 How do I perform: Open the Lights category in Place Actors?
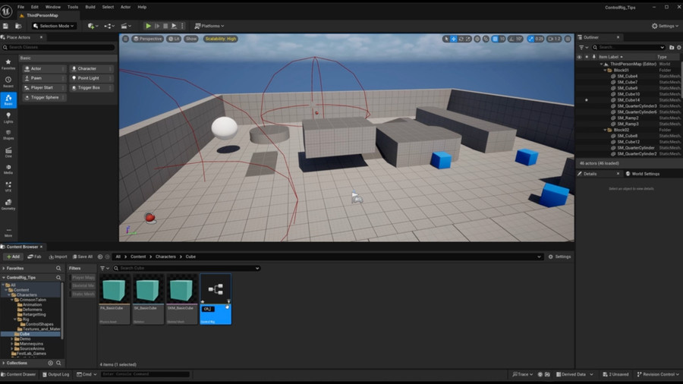[x=8, y=118]
